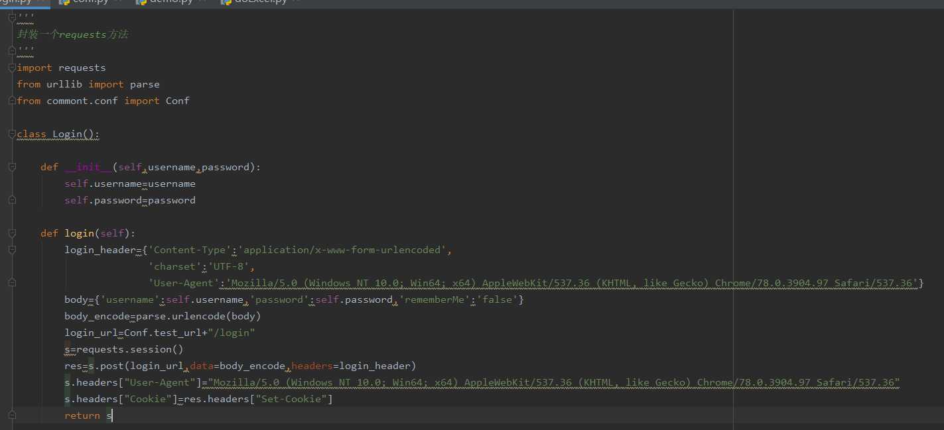Click 'urllib' in the from-import line

click(x=64, y=84)
